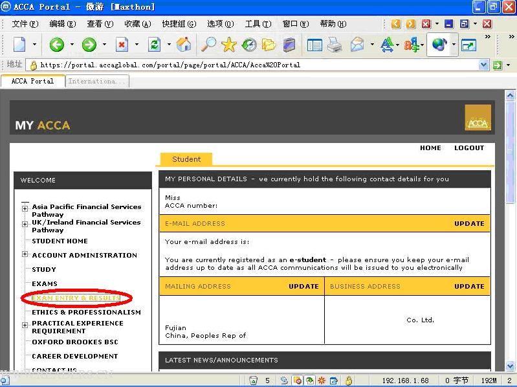The height and width of the screenshot is (387, 517).
Task: Open History with the clock icon
Action: click(x=249, y=45)
